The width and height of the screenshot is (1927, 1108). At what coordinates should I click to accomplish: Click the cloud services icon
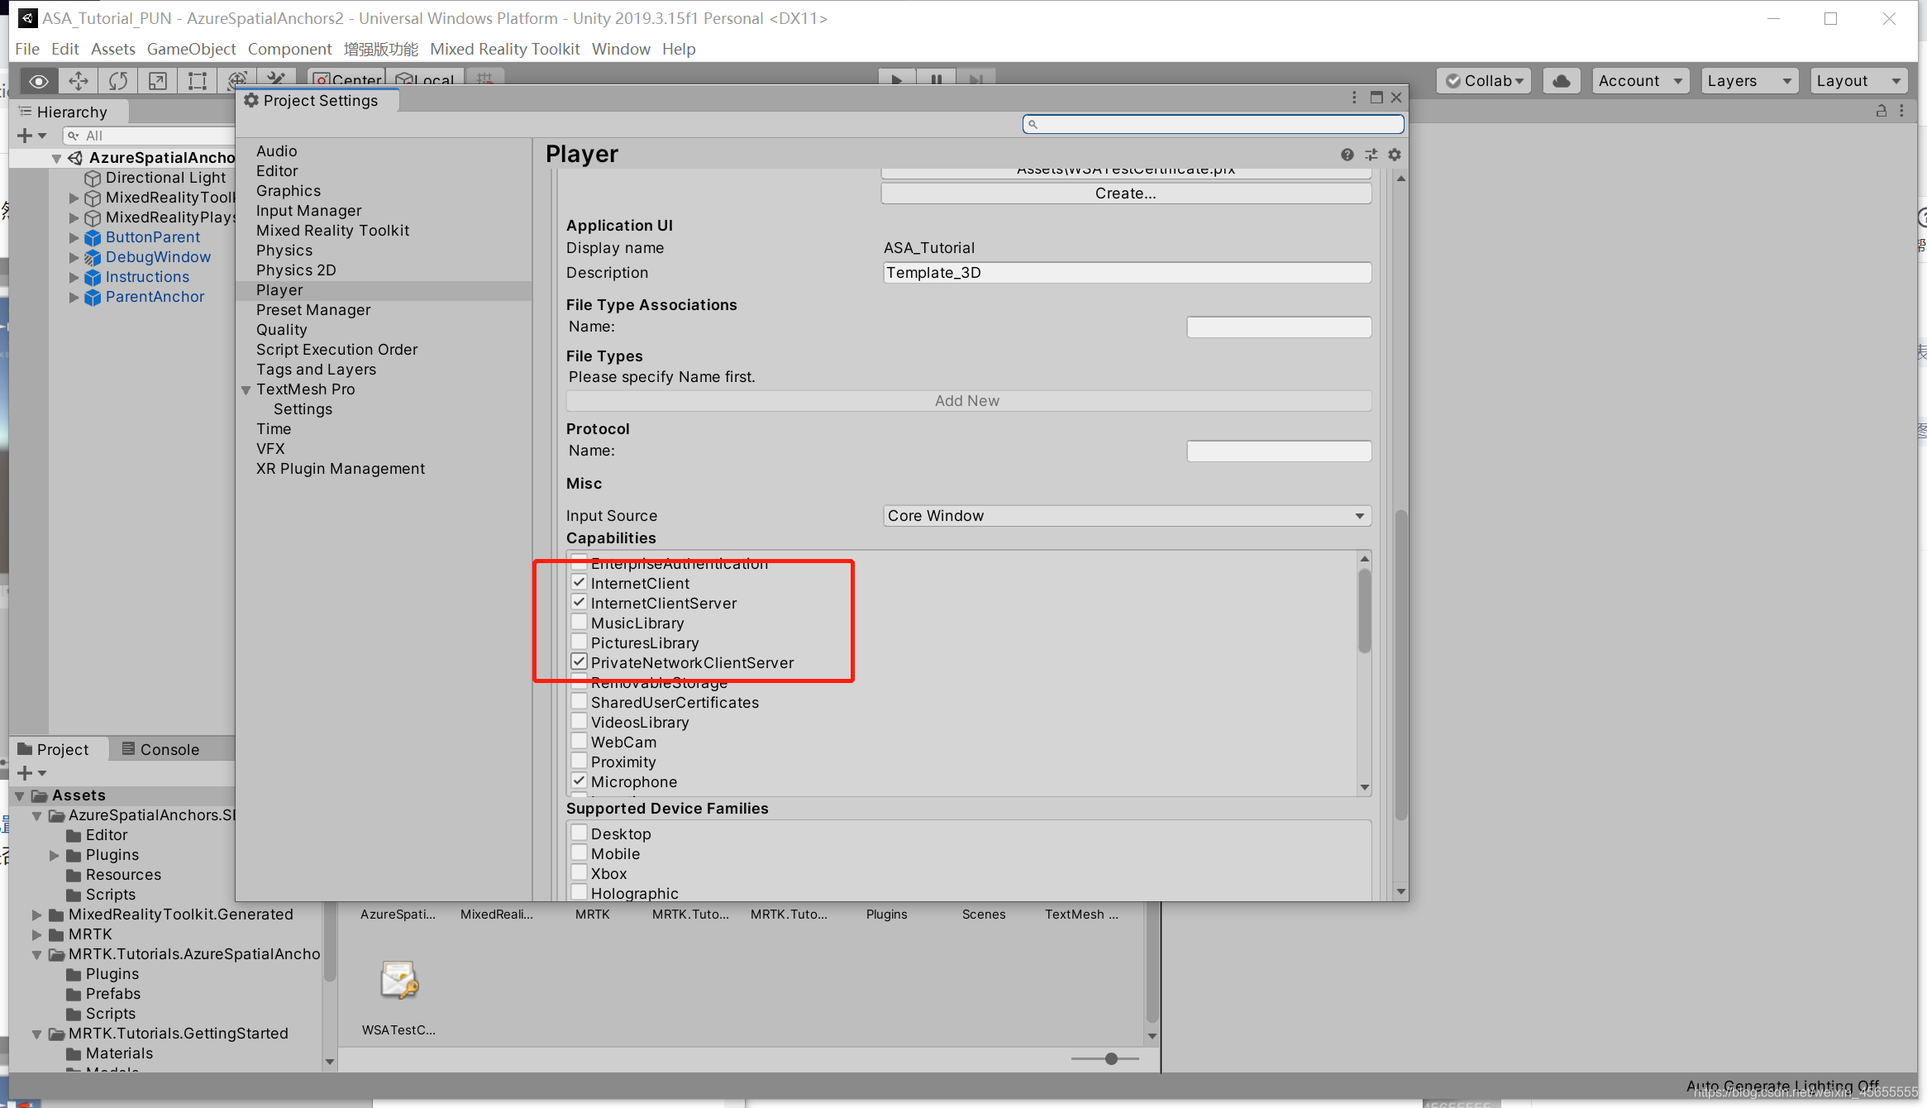(x=1562, y=80)
